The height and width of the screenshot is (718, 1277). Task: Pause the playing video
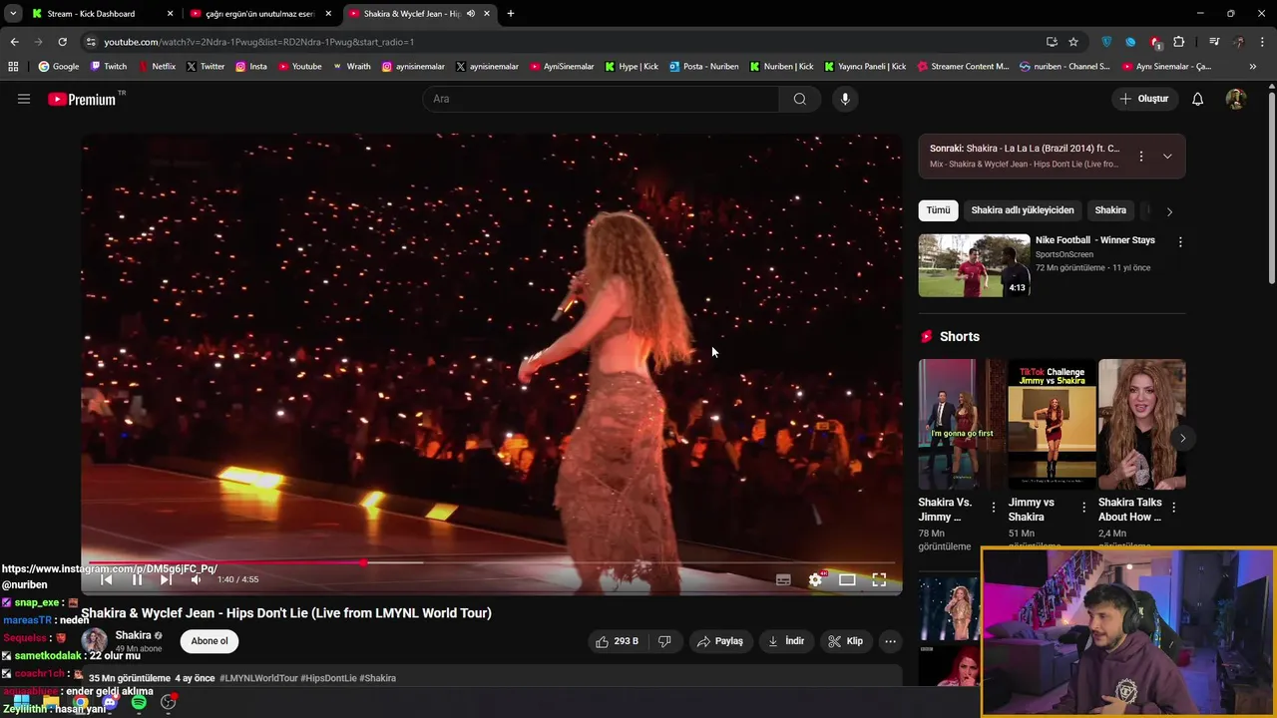[x=137, y=579]
